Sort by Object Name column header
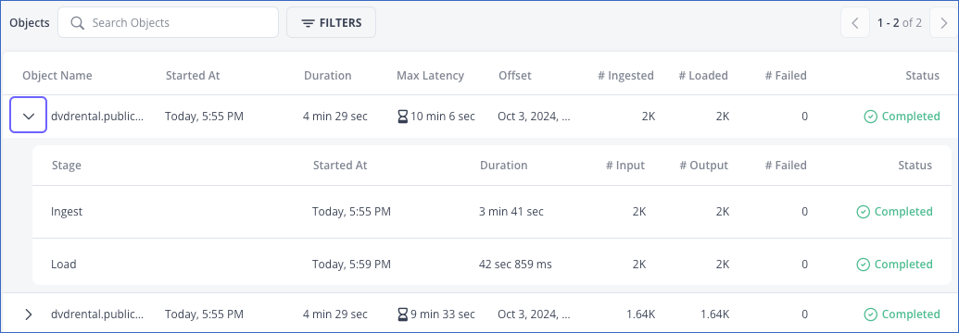 [57, 76]
